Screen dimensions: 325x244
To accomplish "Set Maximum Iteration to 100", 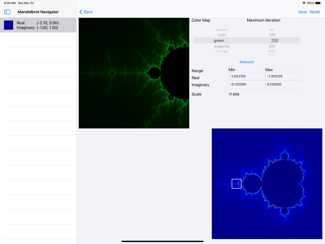I will pyautogui.click(x=272, y=35).
